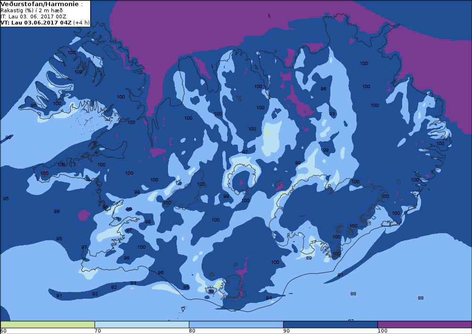Click the purple legend band above 100
472x334 pixels.
[x=425, y=325]
